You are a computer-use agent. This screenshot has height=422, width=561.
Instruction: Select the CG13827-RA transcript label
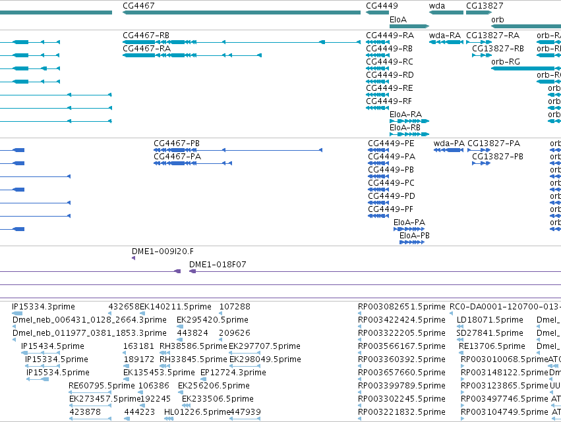(492, 36)
